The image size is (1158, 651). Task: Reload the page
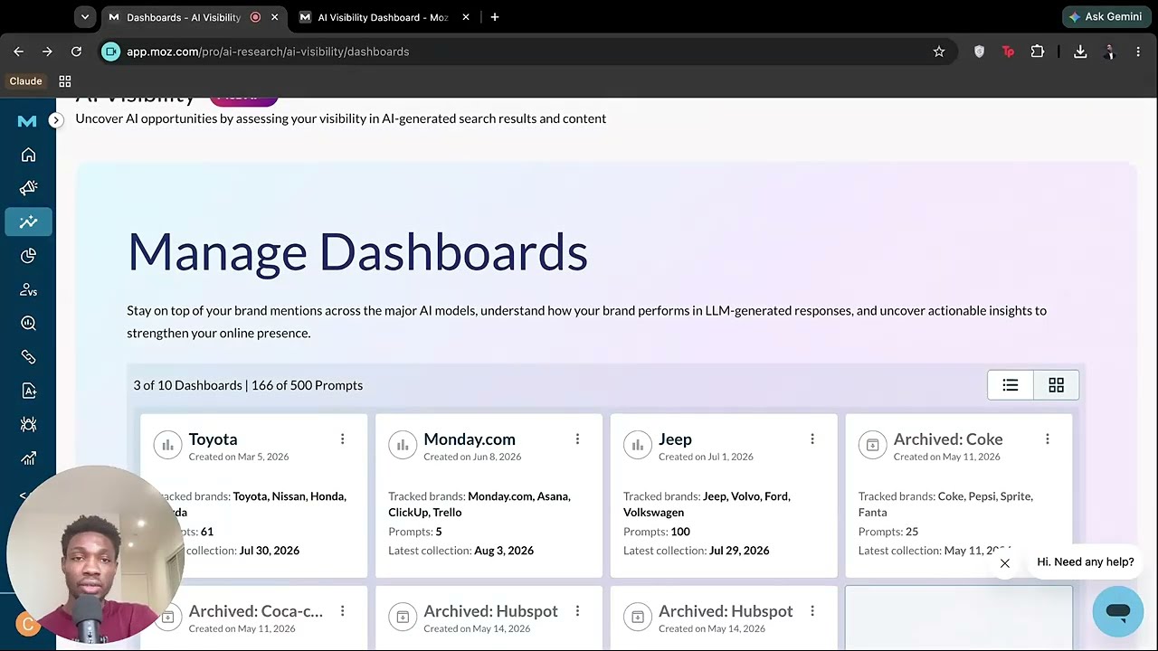(76, 52)
